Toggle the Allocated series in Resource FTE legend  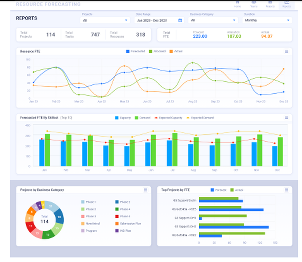pyautogui.click(x=157, y=51)
